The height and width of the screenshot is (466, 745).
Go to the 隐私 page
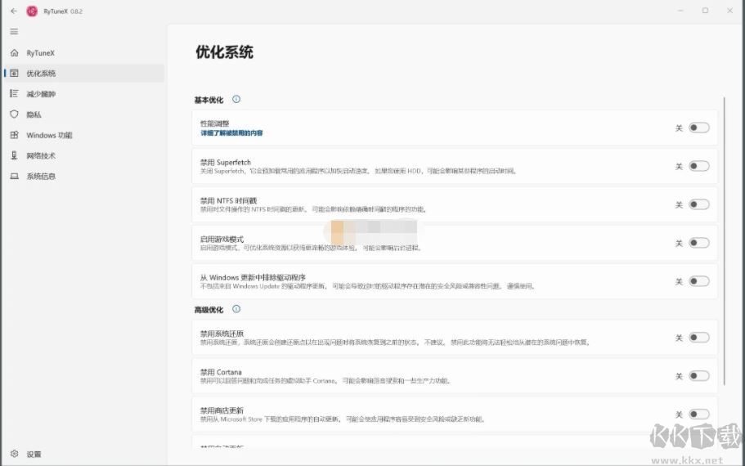pyautogui.click(x=84, y=114)
